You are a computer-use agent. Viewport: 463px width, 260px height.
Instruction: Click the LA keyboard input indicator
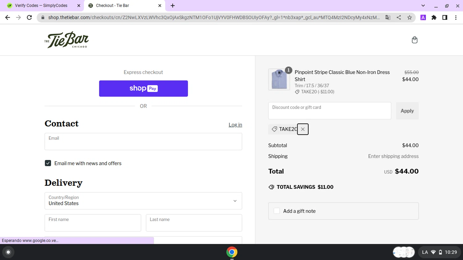tap(425, 252)
